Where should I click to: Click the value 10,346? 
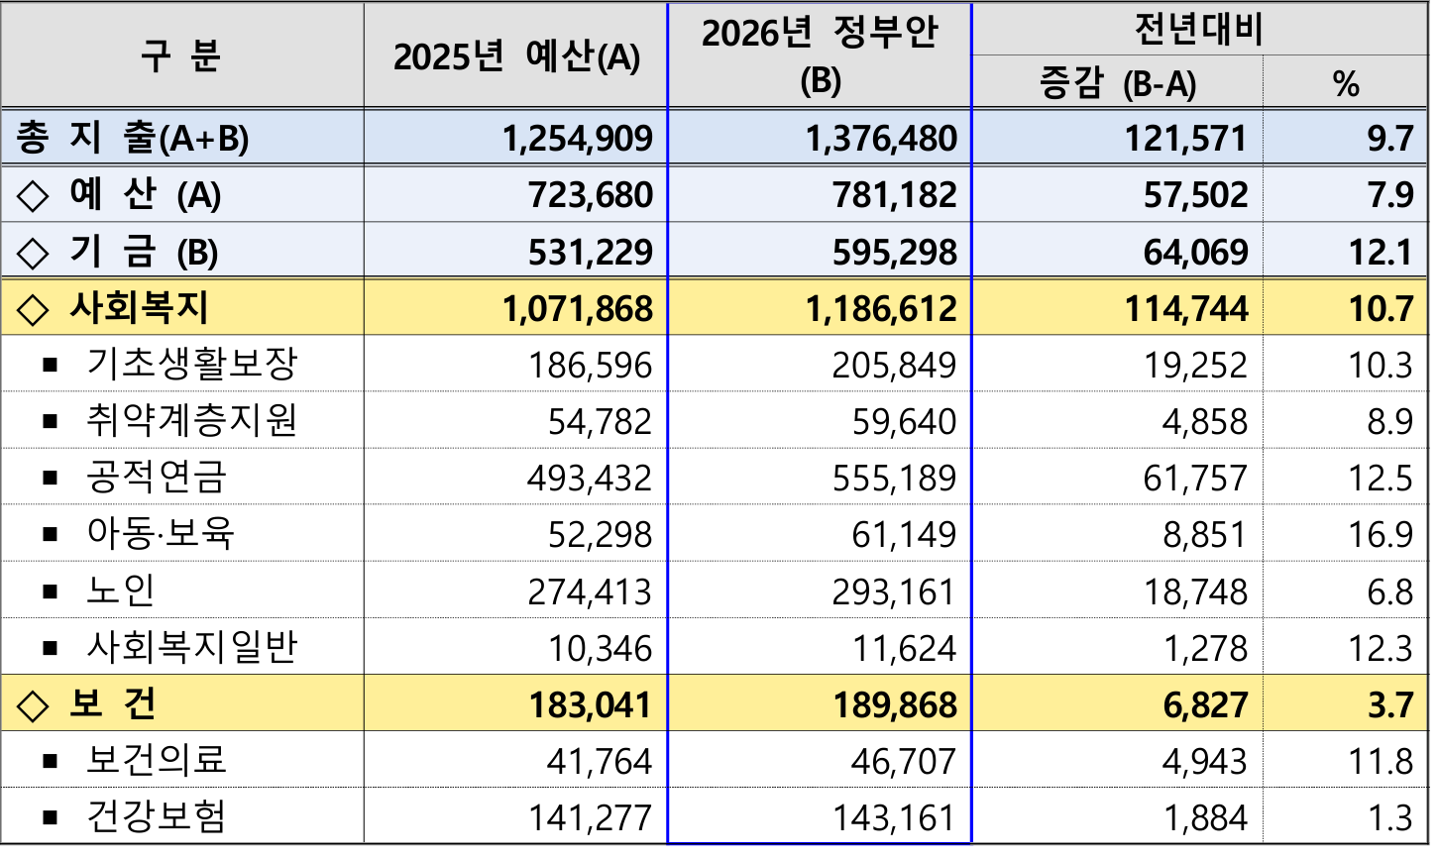[x=601, y=649]
